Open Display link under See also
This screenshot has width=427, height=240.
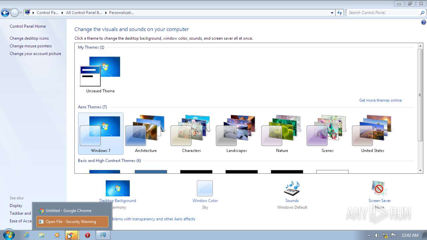coord(16,206)
